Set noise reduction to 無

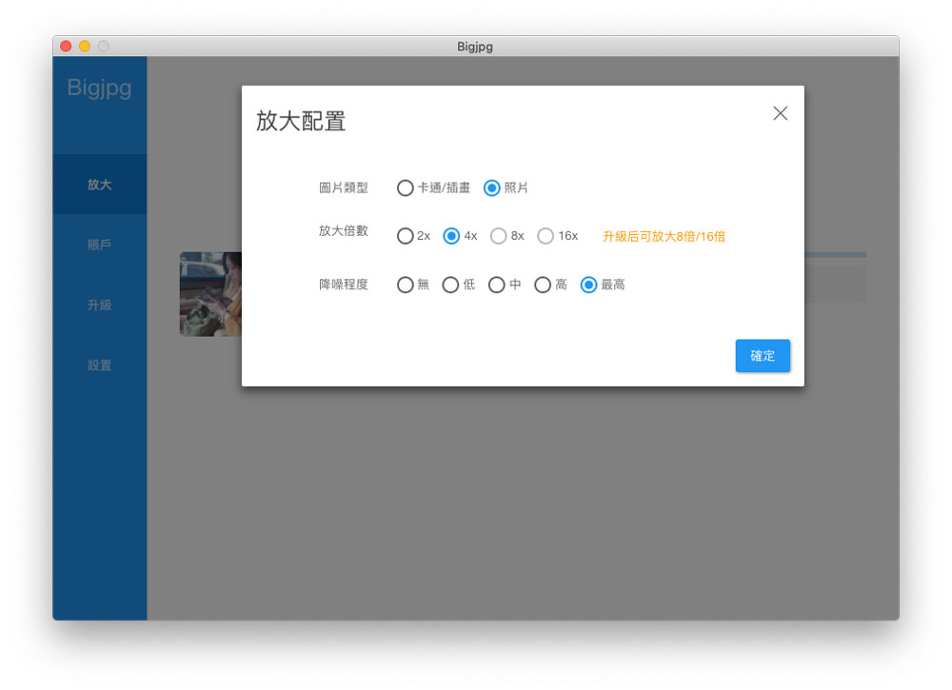point(406,285)
